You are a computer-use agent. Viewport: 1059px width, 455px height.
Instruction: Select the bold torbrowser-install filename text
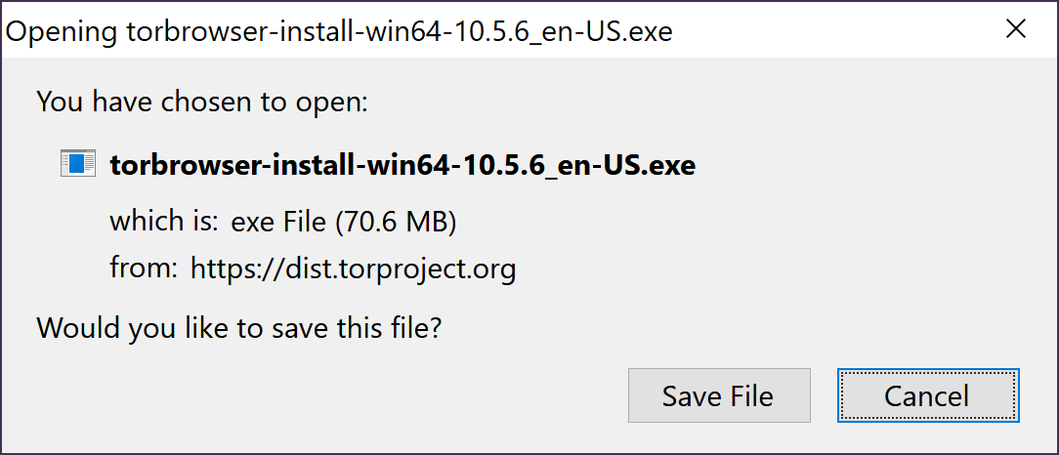[402, 164]
